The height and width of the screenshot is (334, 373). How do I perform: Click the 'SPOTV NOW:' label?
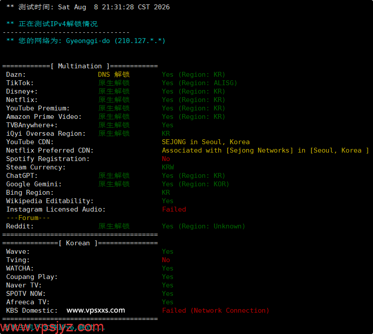tap(26, 294)
